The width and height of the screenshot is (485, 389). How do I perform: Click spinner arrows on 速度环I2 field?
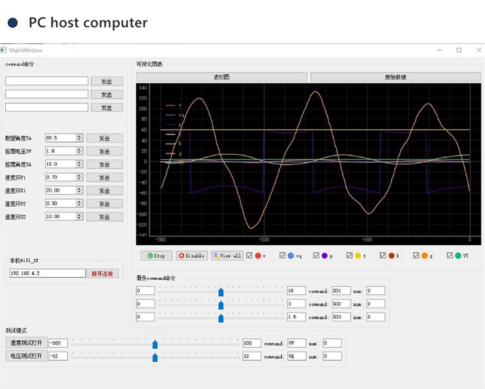[x=80, y=217]
